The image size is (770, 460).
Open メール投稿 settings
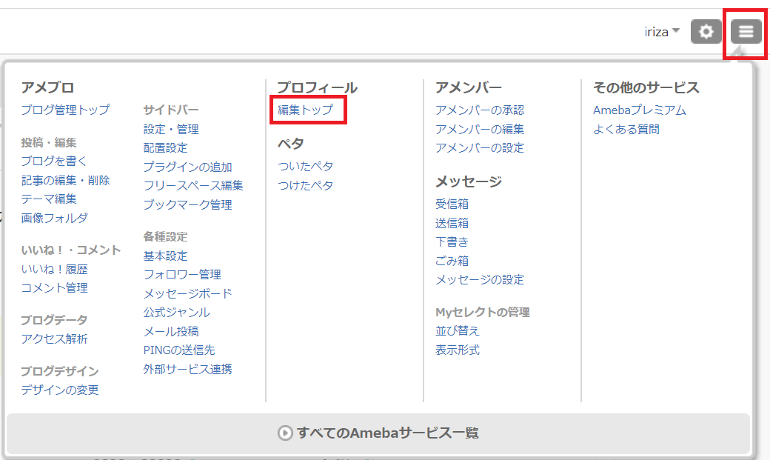point(171,332)
